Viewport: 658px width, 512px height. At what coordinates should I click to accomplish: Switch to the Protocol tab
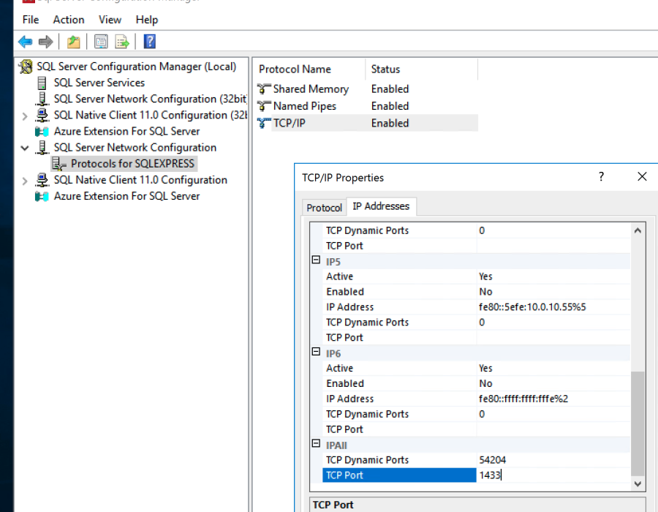coord(324,208)
